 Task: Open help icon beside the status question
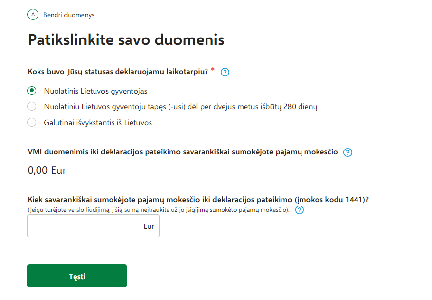225,72
